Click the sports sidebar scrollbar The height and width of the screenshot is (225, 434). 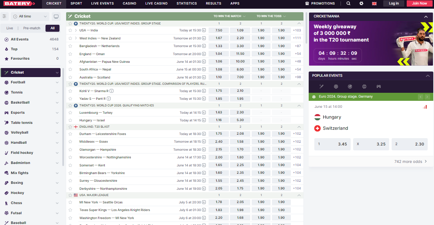pyautogui.click(x=63, y=117)
